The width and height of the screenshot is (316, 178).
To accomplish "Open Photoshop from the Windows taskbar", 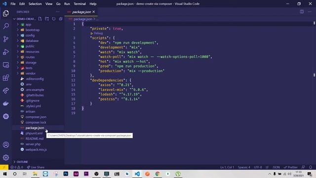I will pos(66,174).
